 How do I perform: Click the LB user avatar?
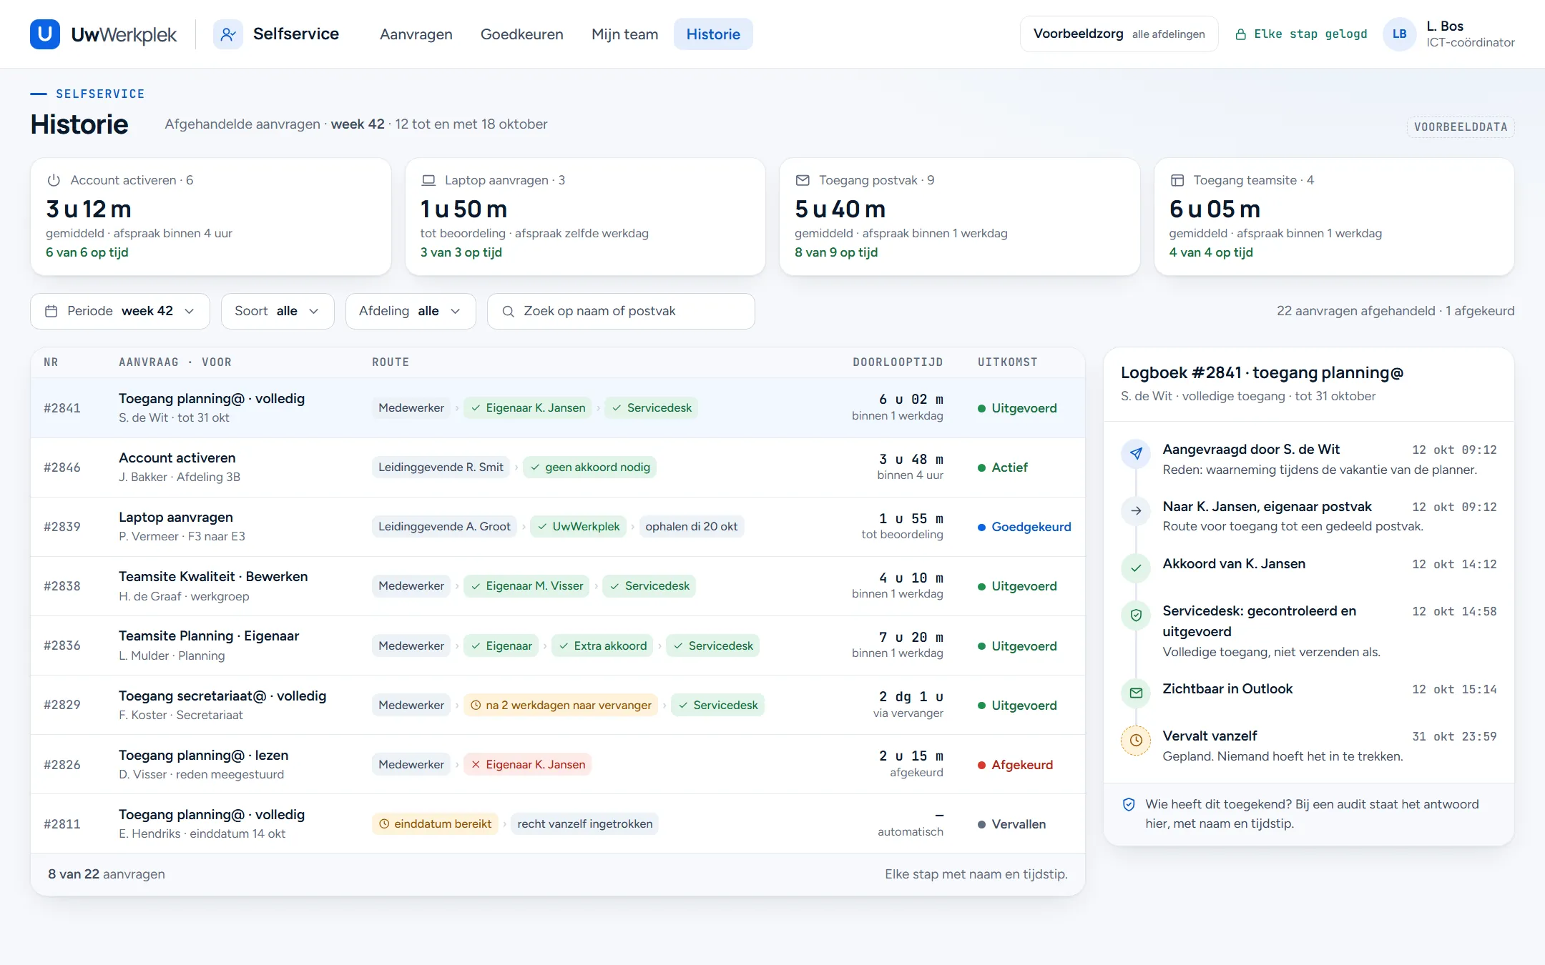[x=1399, y=34]
